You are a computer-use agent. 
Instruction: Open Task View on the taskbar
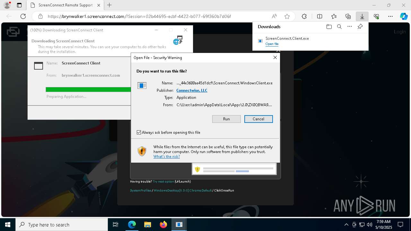pos(116,225)
